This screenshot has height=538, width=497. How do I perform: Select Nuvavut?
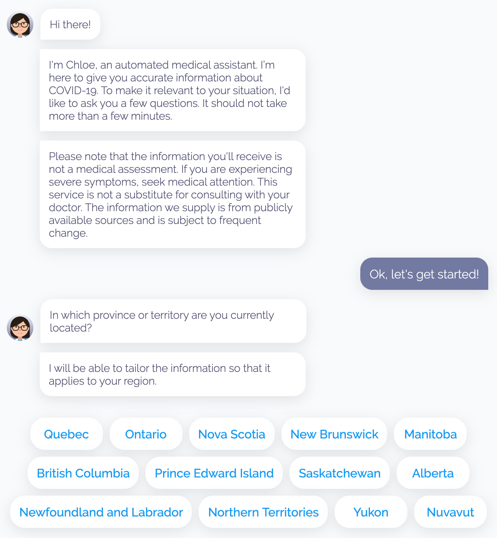451,512
